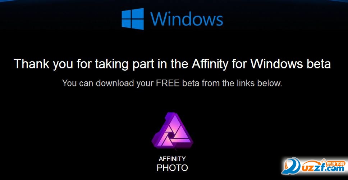Click the blue Windows four-pane logo
This screenshot has height=180, width=348.
[x=133, y=19]
